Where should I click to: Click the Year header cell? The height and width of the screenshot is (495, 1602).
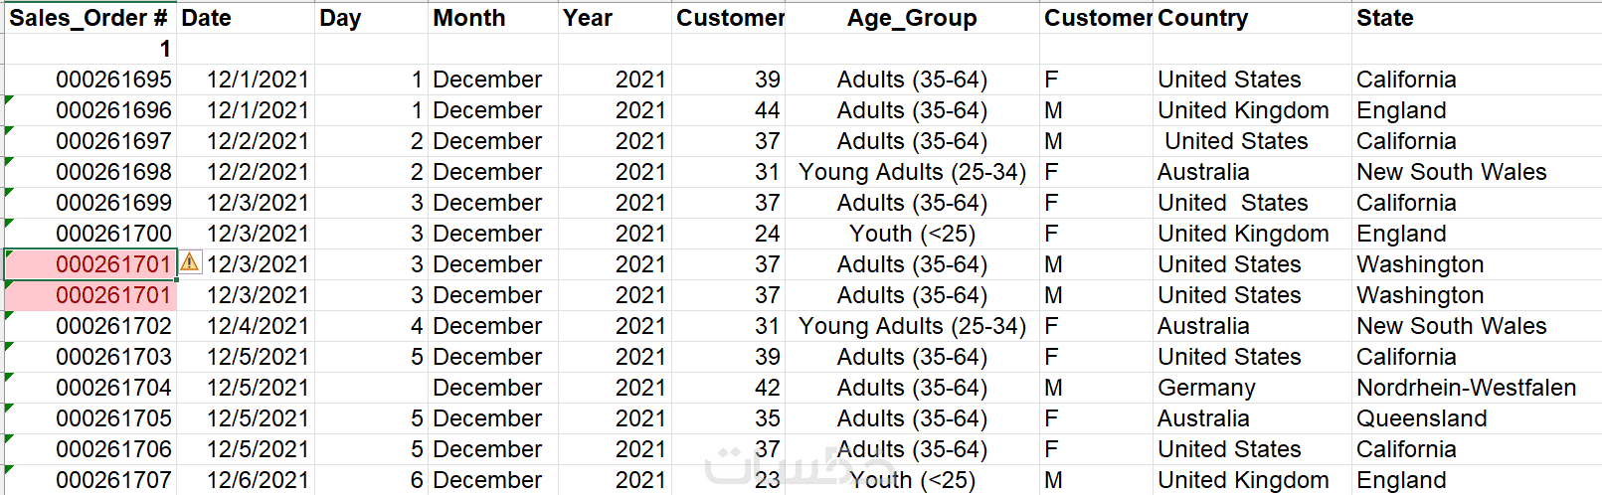(x=615, y=18)
